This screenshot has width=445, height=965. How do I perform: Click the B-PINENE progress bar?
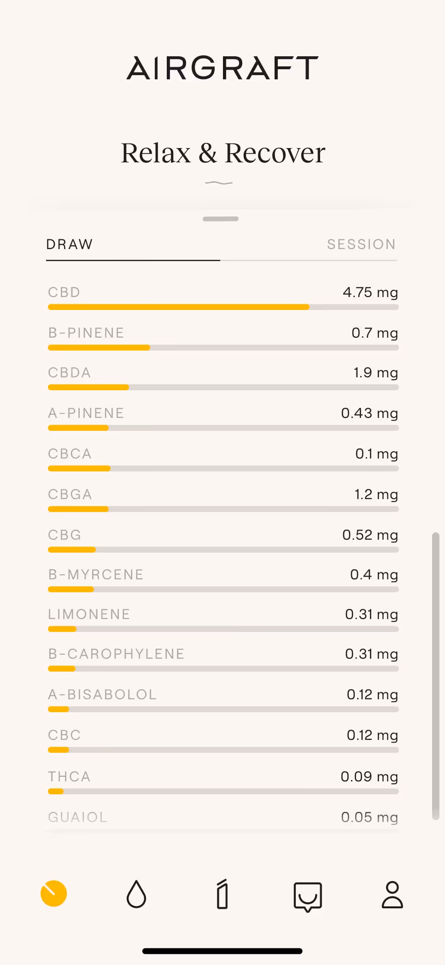tap(223, 348)
